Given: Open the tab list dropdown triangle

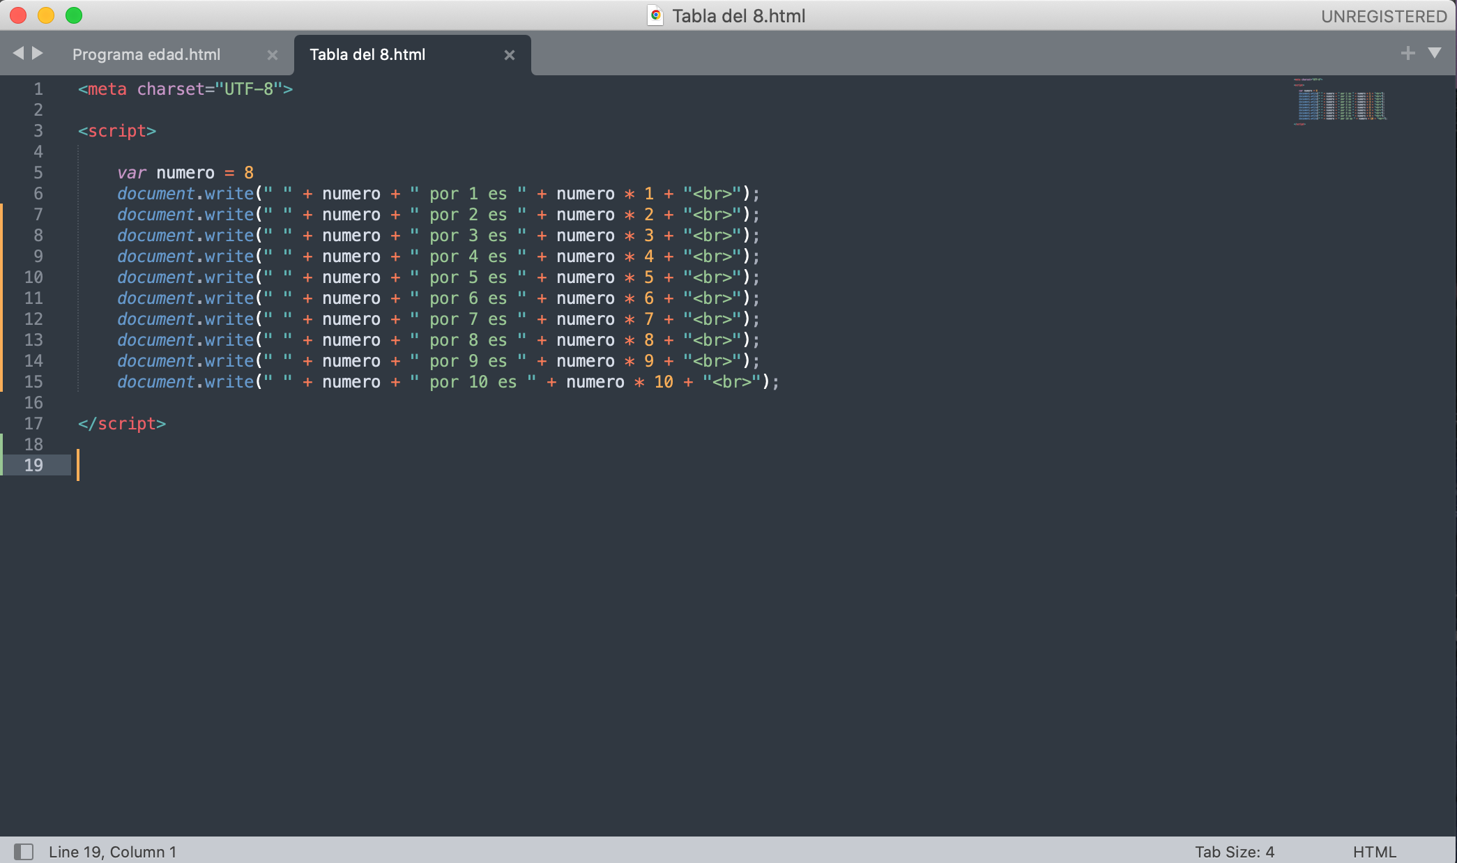Looking at the screenshot, I should (1435, 53).
